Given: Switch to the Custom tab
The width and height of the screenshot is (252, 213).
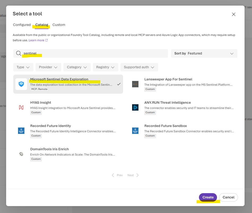Looking at the screenshot, I should pos(59,25).
